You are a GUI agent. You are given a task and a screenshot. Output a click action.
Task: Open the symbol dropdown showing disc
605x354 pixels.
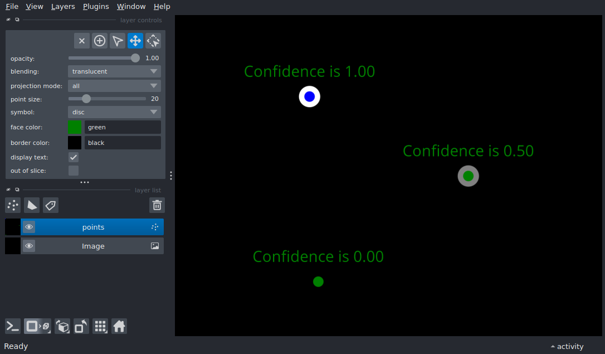coord(114,112)
